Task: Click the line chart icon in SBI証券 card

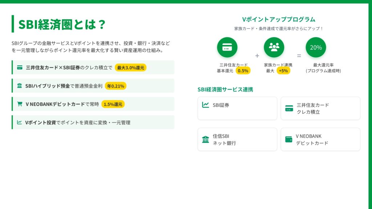Action: (x=206, y=105)
